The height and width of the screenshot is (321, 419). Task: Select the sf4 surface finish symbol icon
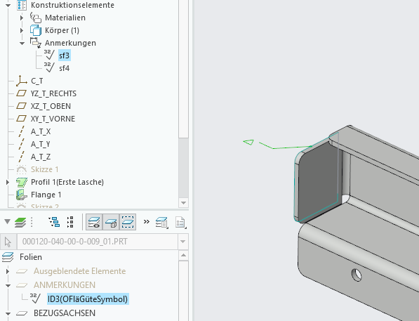(x=49, y=68)
